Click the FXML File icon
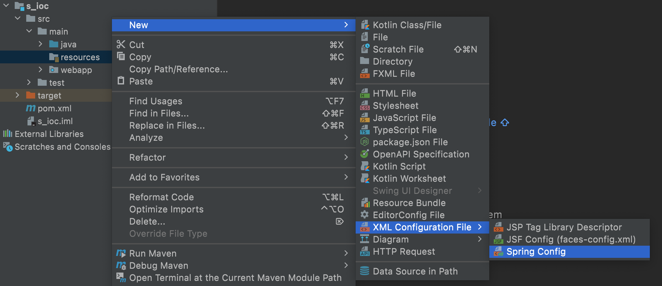 tap(365, 74)
